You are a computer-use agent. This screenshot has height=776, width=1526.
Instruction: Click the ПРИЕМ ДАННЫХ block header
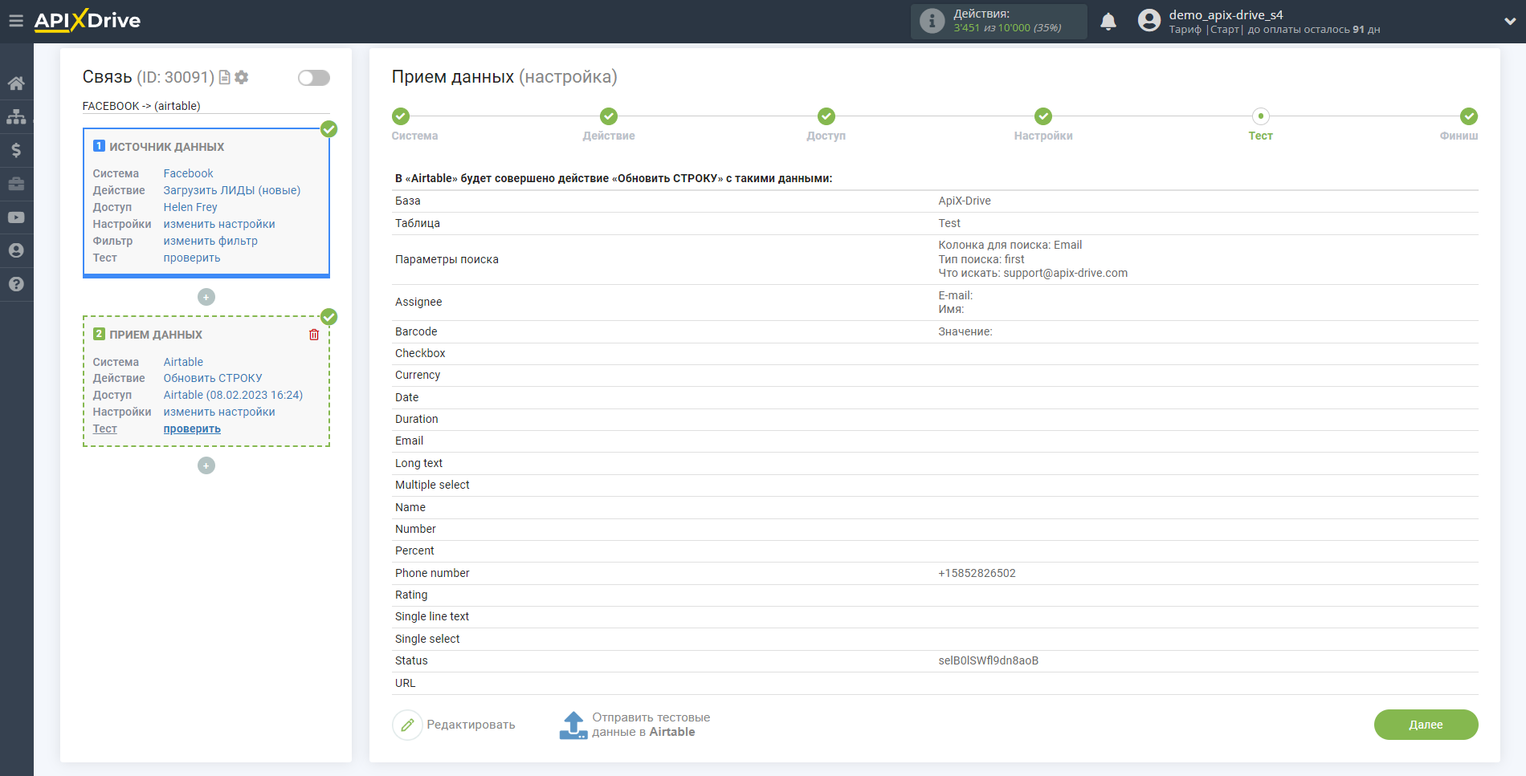tap(156, 335)
